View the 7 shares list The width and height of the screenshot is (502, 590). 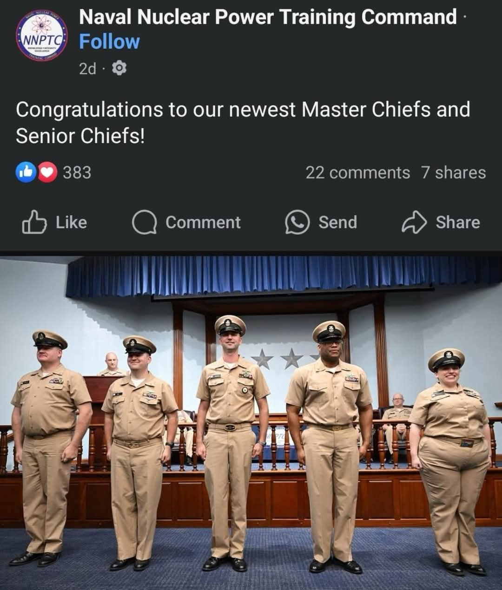pyautogui.click(x=453, y=172)
